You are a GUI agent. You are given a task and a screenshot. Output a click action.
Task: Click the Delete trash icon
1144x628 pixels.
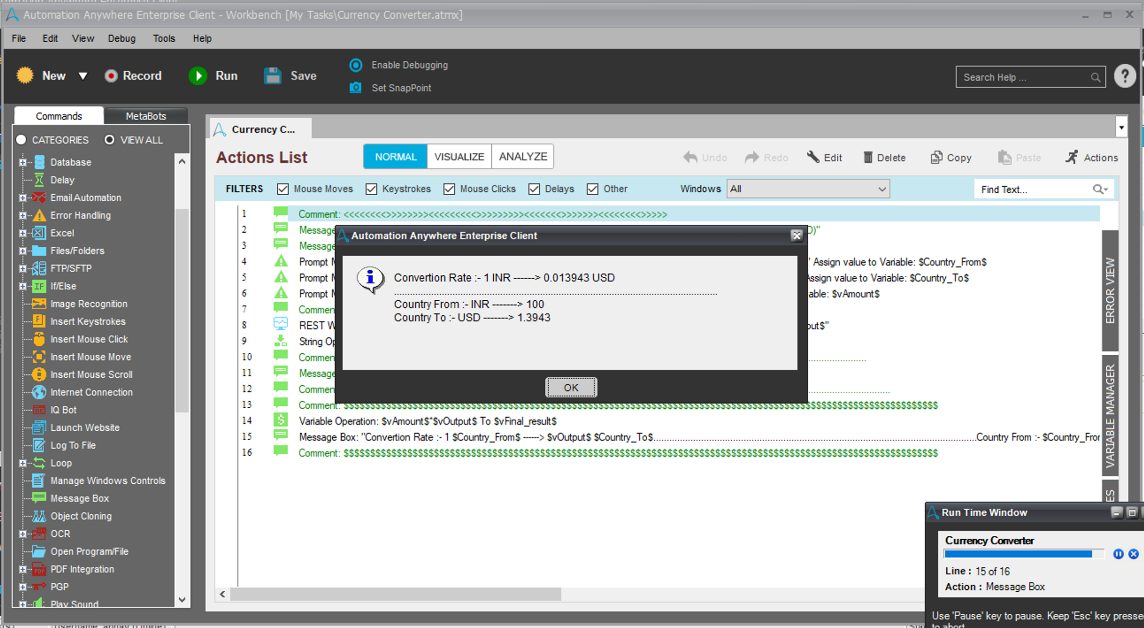click(868, 157)
